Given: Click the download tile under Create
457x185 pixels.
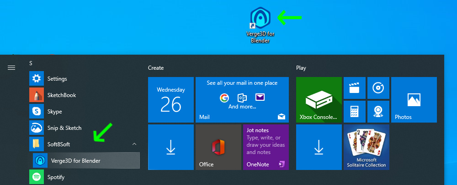Looking at the screenshot, I should (171, 147).
